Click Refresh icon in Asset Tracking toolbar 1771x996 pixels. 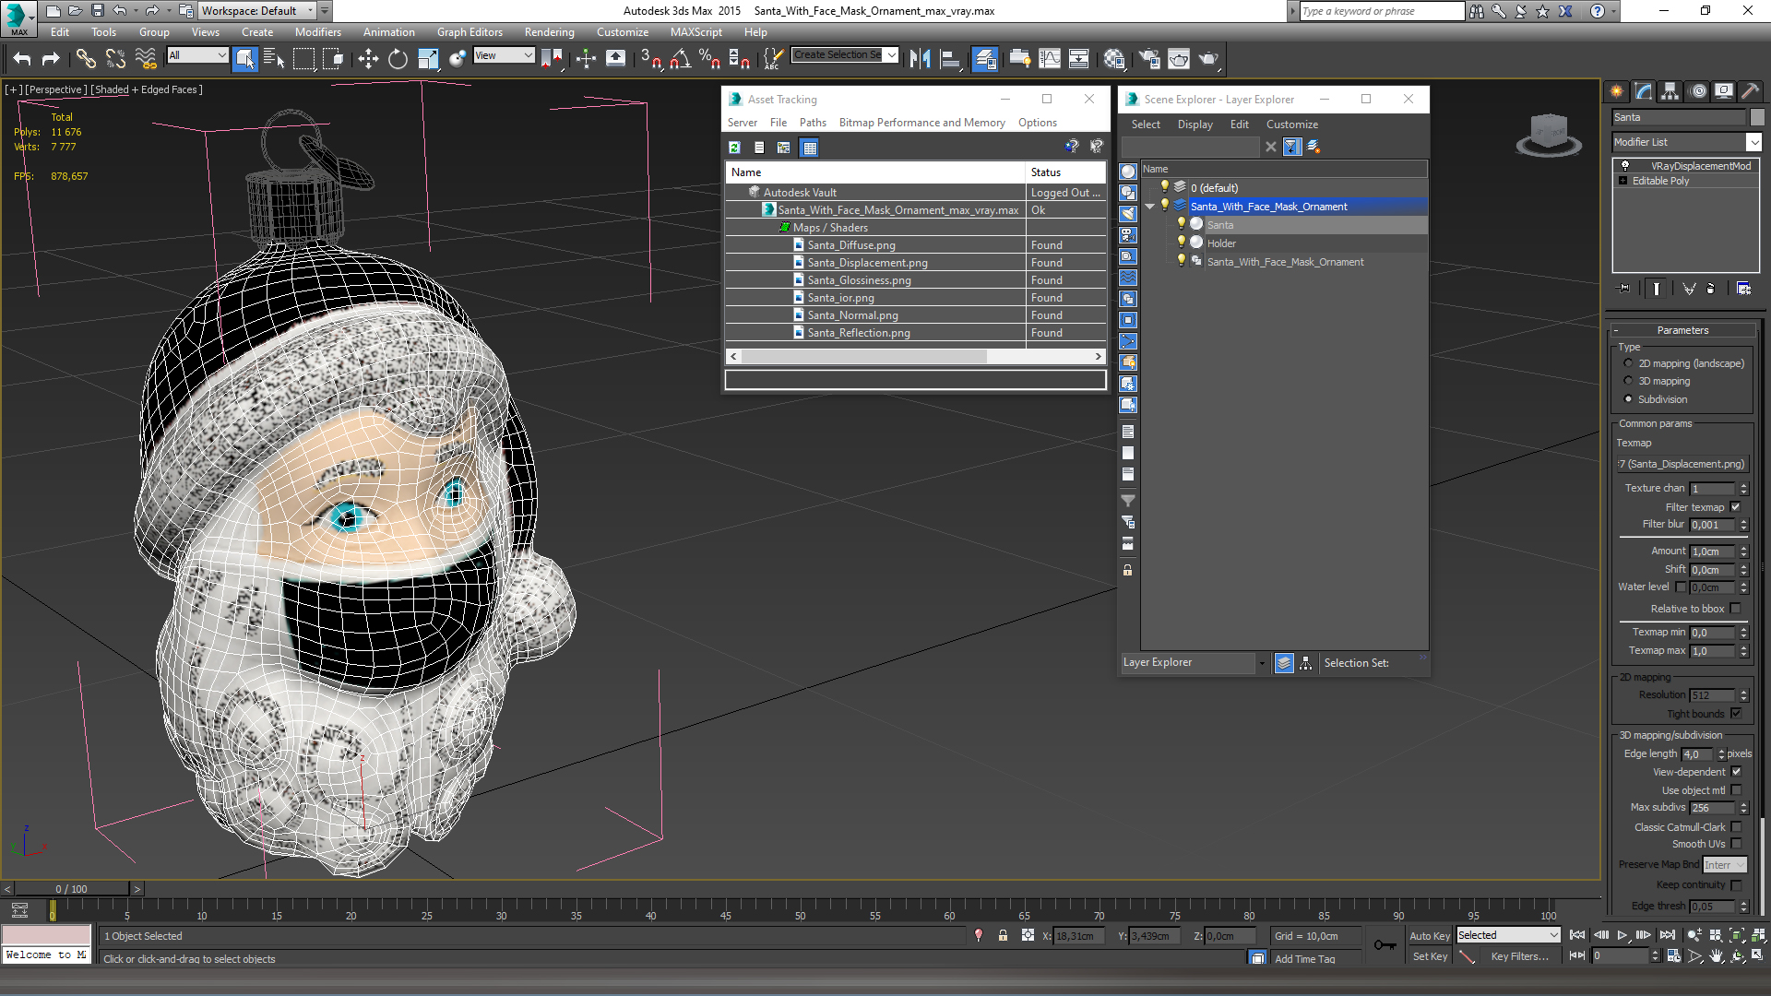734,148
